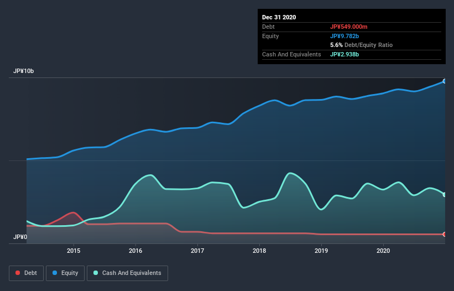Click the 5.6% Debt/Equity Ratio text

point(361,45)
